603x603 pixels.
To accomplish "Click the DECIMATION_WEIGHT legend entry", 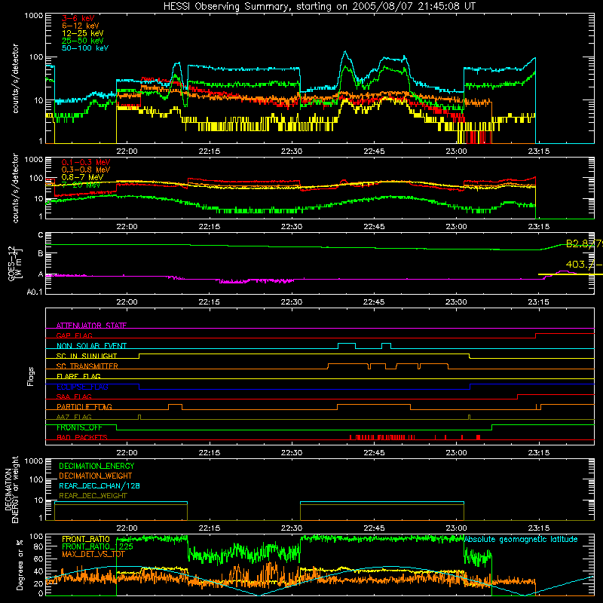I will (96, 476).
